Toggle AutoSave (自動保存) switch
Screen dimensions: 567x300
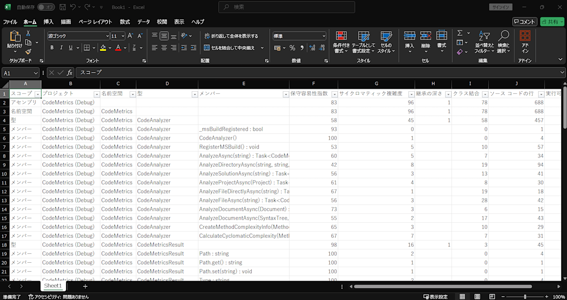pos(46,7)
